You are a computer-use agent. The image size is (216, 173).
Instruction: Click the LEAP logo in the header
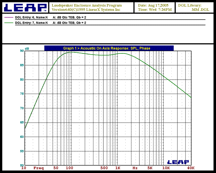pyautogui.click(x=25, y=7)
